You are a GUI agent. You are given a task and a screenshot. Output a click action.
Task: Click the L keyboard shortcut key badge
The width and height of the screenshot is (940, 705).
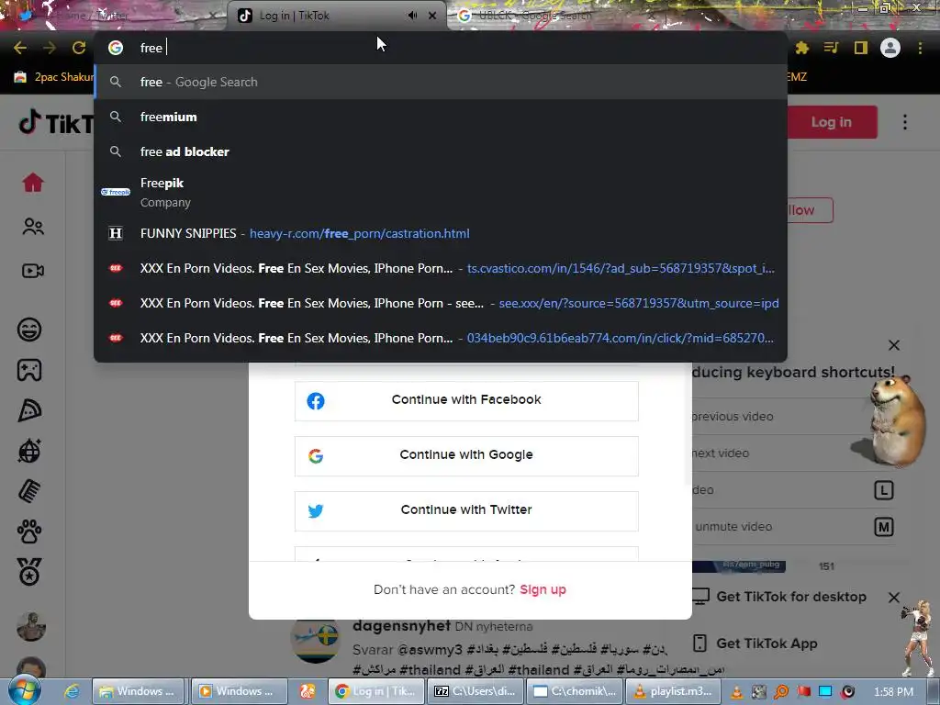pos(883,490)
